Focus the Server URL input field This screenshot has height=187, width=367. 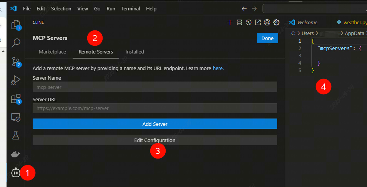(155, 108)
